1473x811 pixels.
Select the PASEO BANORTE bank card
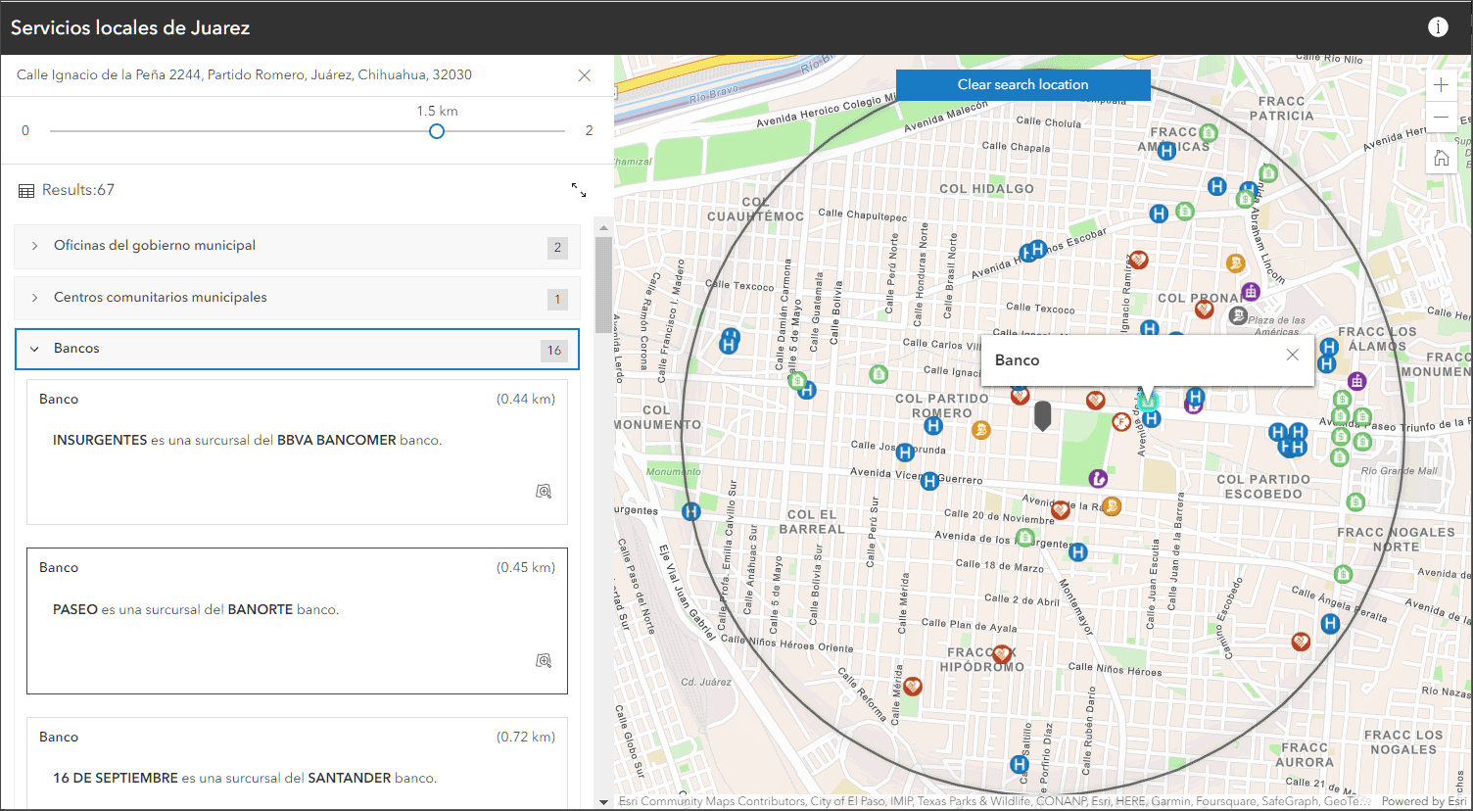click(297, 619)
